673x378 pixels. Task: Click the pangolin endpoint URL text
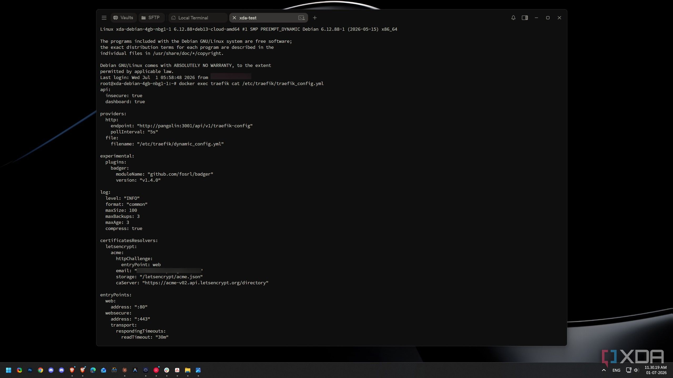[195, 126]
